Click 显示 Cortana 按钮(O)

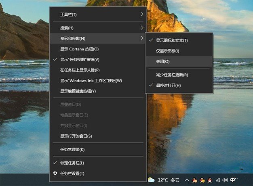tap(79, 49)
